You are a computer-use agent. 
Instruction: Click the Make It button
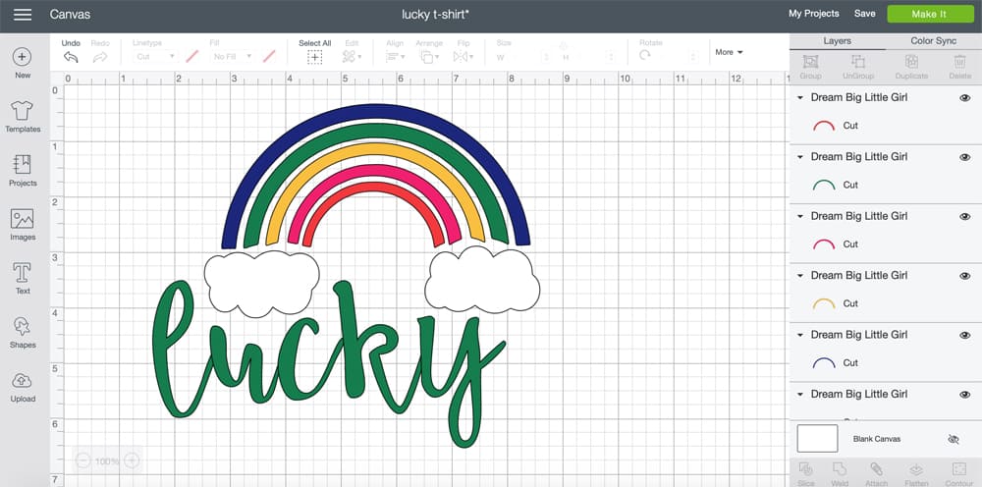click(929, 14)
